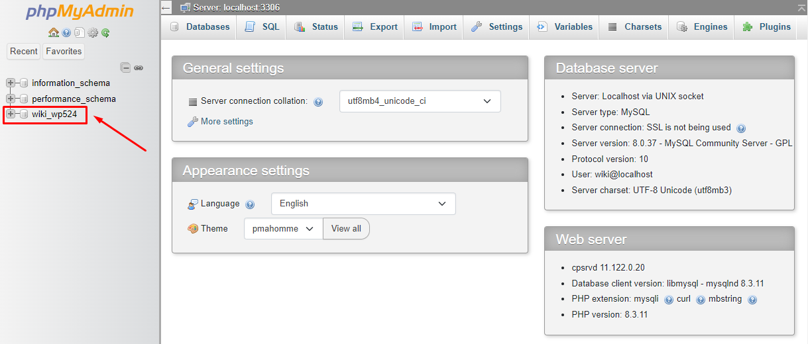The image size is (808, 344).
Task: Open the Plugins tab
Action: (766, 27)
